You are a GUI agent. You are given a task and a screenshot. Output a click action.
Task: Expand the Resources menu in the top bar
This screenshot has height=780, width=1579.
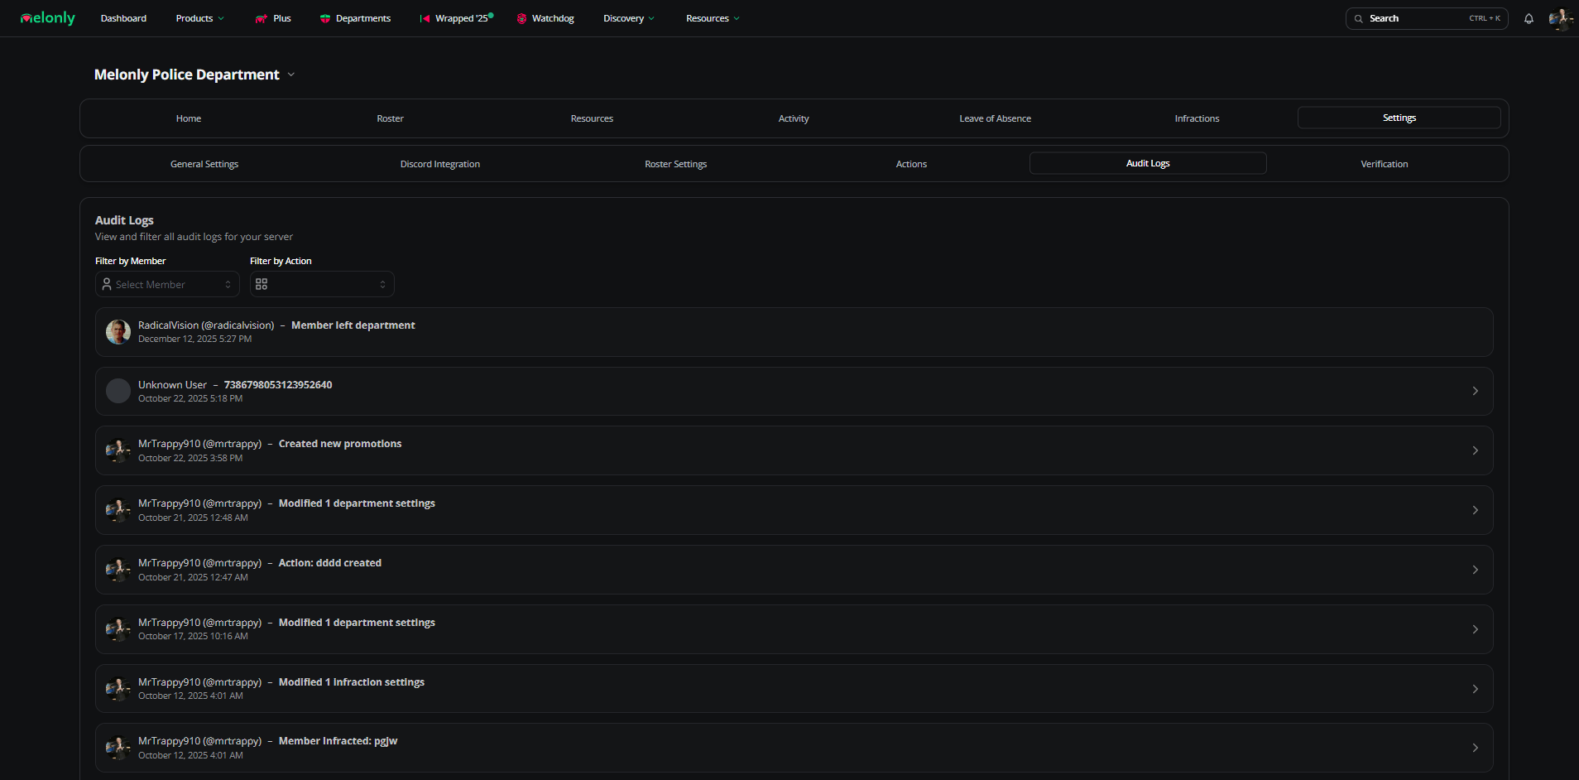click(x=713, y=18)
